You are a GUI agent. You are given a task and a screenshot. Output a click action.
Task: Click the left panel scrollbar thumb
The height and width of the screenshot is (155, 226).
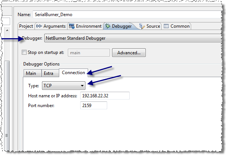tap(7, 106)
